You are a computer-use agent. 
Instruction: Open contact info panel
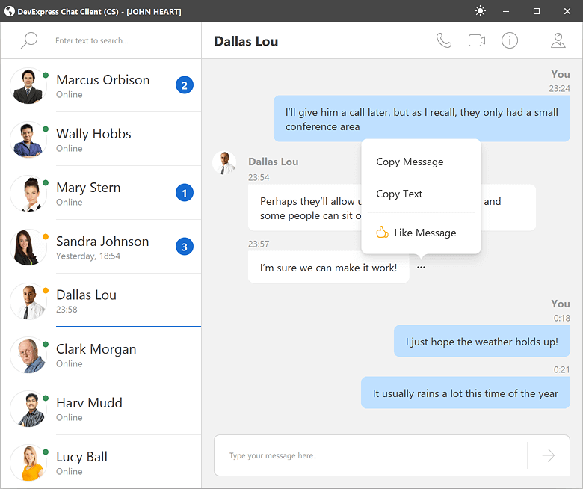[x=510, y=40]
